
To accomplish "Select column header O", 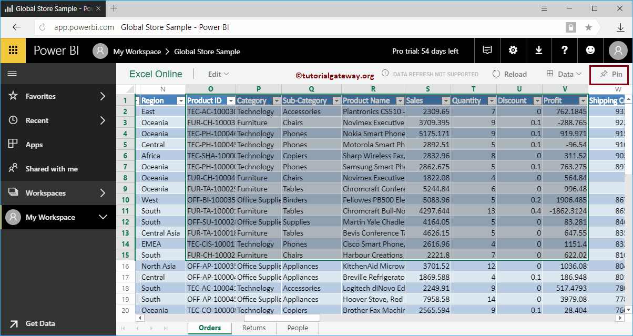I will click(211, 89).
